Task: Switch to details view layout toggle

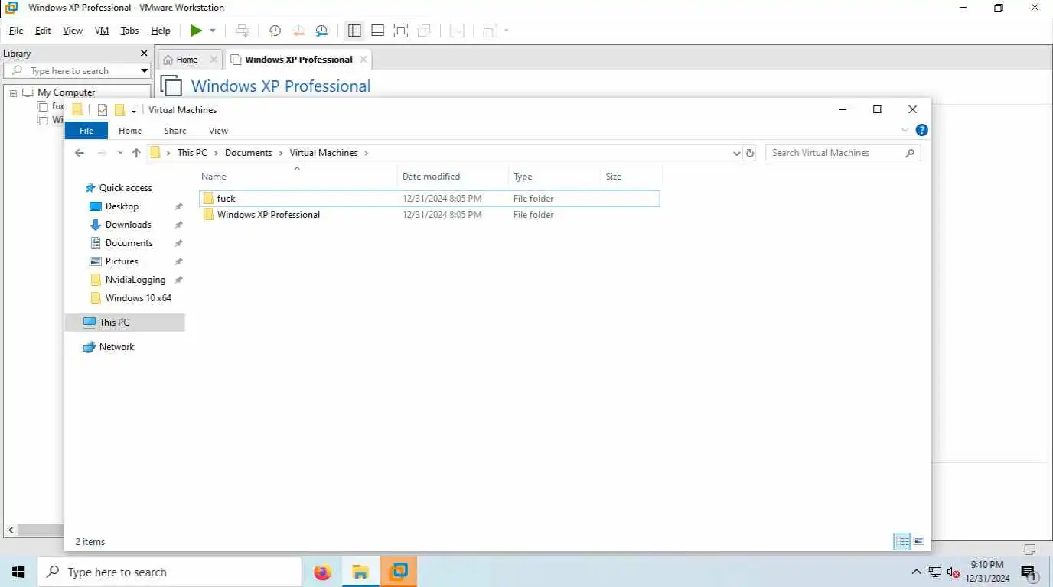Action: point(902,541)
